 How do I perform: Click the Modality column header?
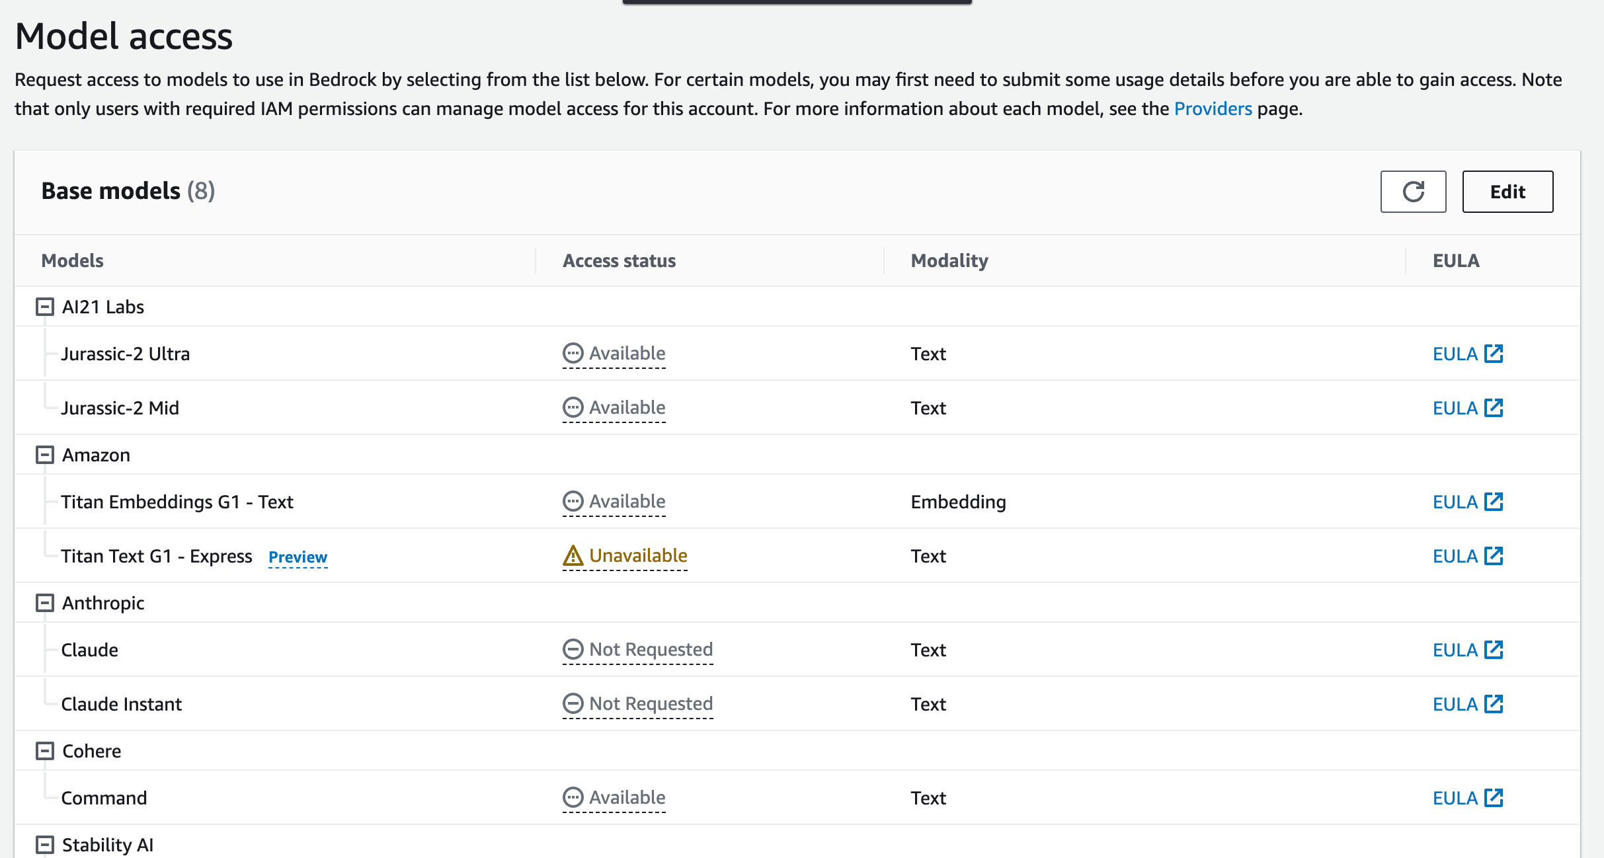(949, 260)
